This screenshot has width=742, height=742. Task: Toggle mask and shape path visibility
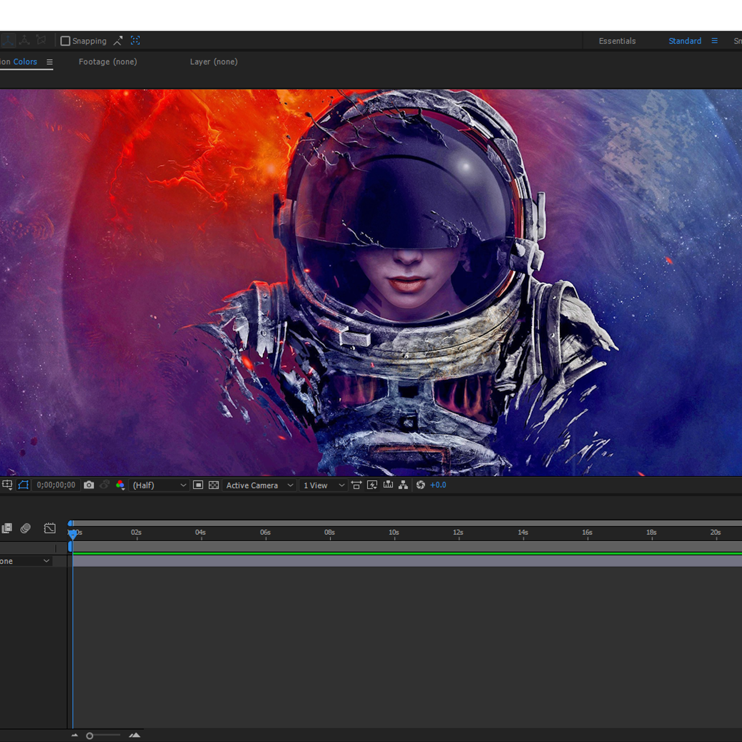[x=23, y=485]
